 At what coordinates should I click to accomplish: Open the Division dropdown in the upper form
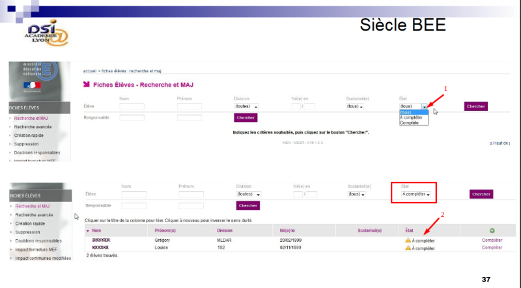pyautogui.click(x=247, y=106)
